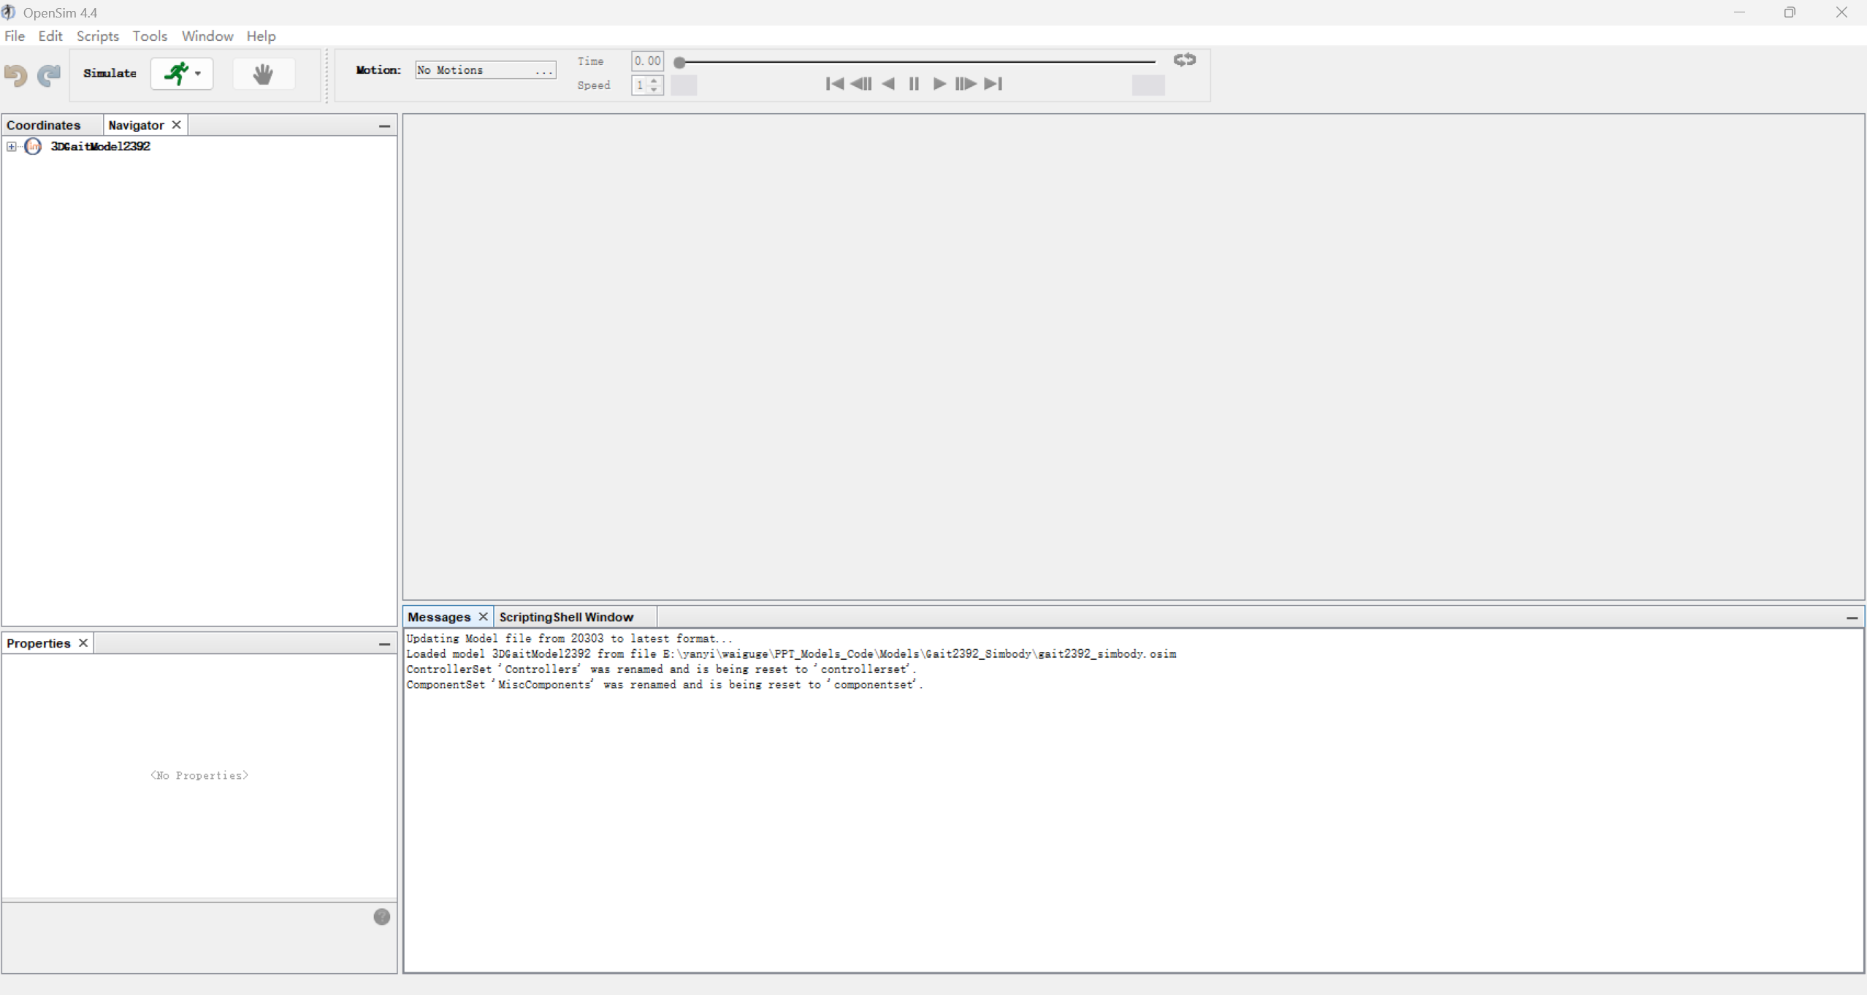This screenshot has height=995, width=1867.
Task: Play the motion in reverse
Action: click(888, 84)
